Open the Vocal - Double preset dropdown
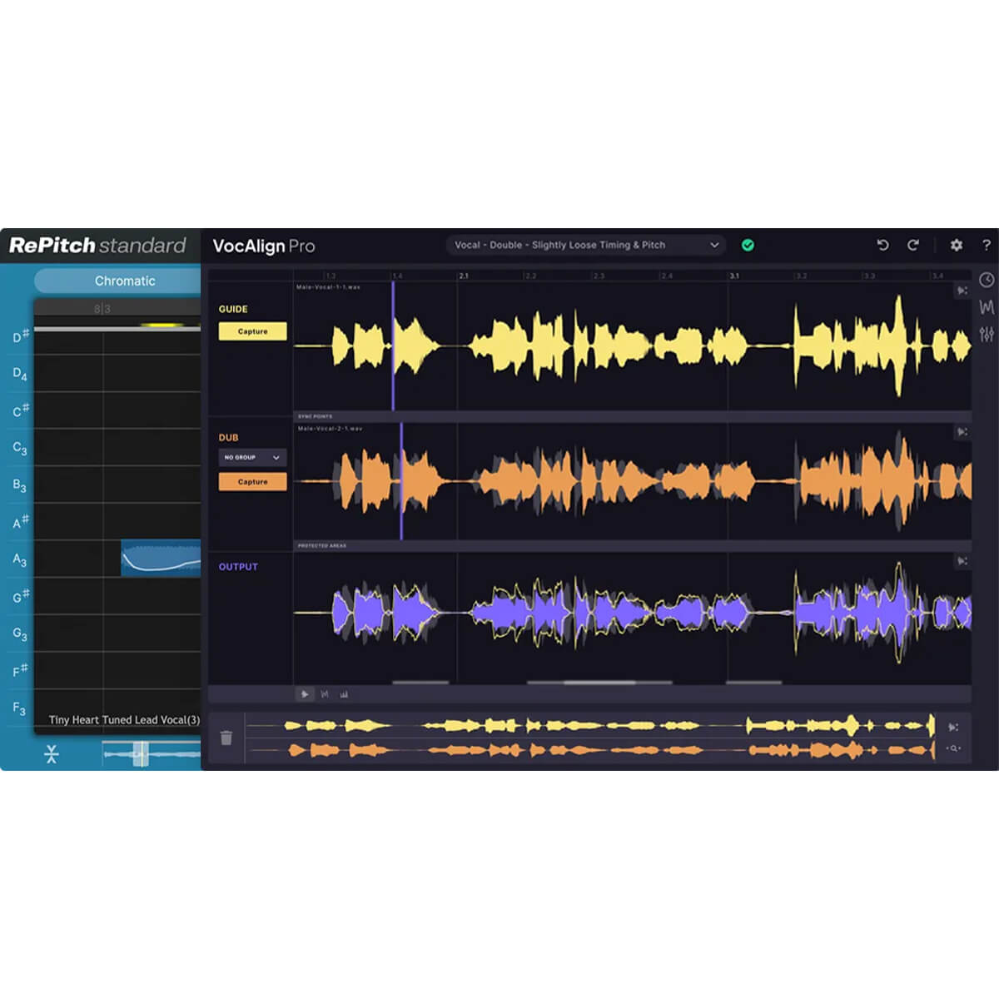Screen dimensions: 999x999 586,245
